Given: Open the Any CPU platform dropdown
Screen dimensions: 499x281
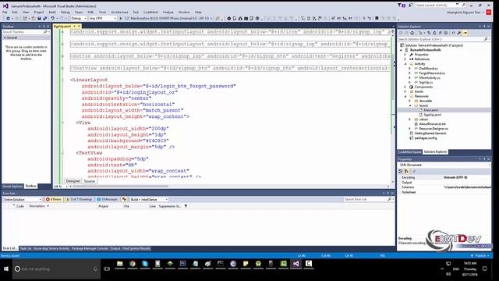Looking at the screenshot, I should click(103, 19).
